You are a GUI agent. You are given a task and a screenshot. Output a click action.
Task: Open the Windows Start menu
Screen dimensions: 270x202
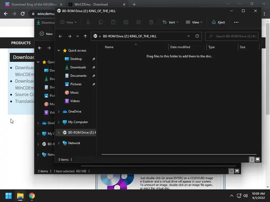[x=8, y=196]
